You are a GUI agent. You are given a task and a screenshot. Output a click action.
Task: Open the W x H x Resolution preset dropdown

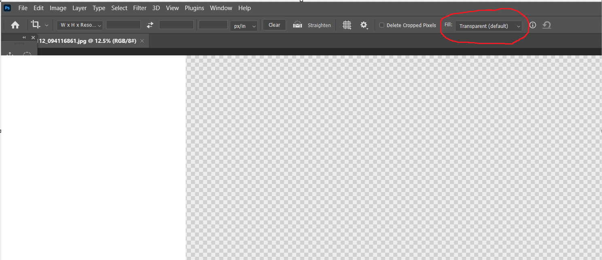(x=79, y=25)
